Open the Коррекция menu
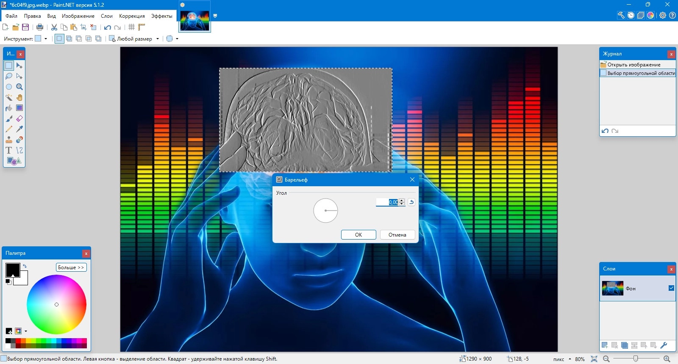678x364 pixels. pyautogui.click(x=132, y=16)
